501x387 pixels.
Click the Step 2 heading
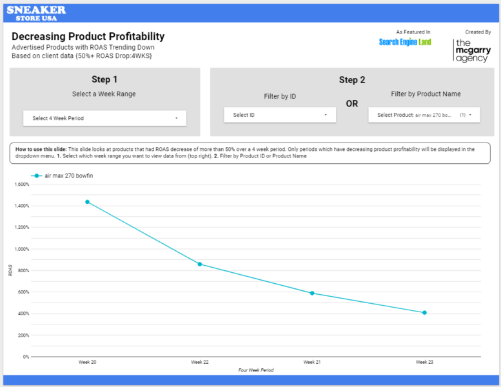(352, 80)
